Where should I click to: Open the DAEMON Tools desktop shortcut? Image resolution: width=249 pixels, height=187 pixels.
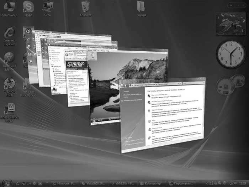(x=9, y=84)
